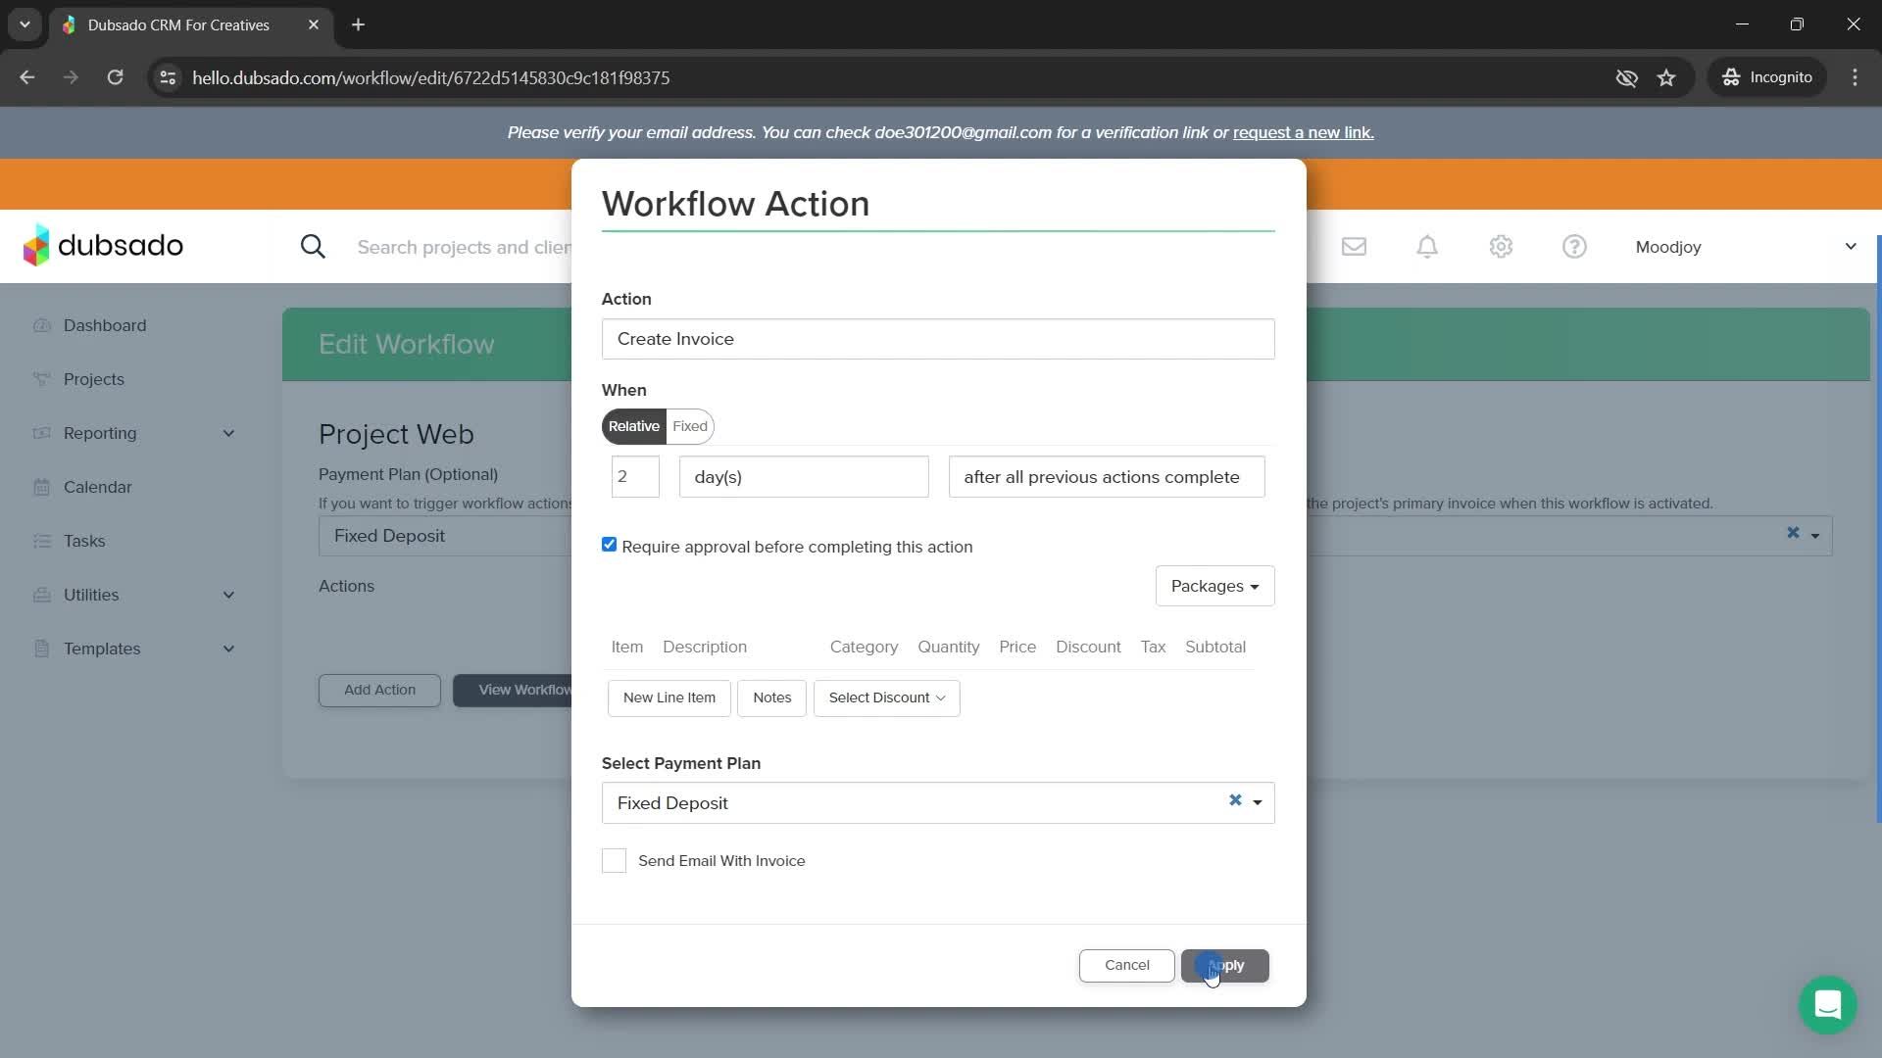Open Reporting in sidebar
Screen dimensions: 1882x1058
[x=100, y=433]
